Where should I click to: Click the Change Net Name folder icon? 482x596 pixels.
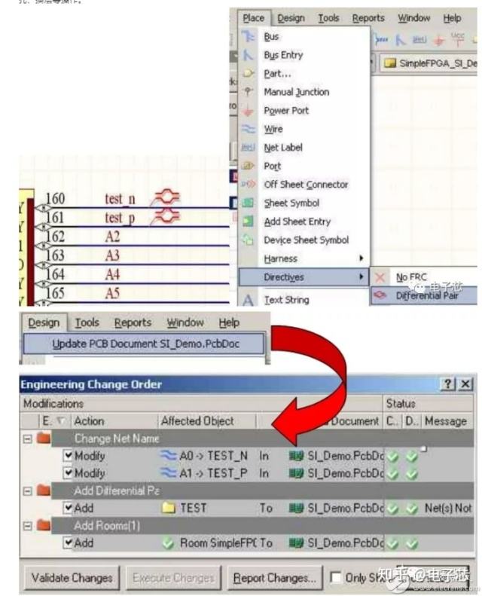(x=44, y=439)
